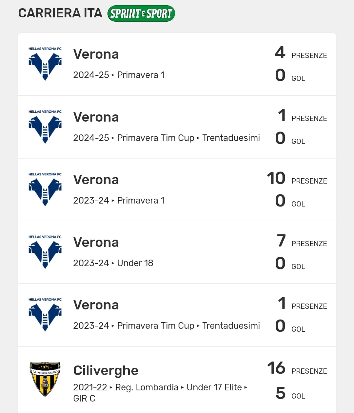Click Verona crest in Under 18 row
354x413 pixels.
45,252
